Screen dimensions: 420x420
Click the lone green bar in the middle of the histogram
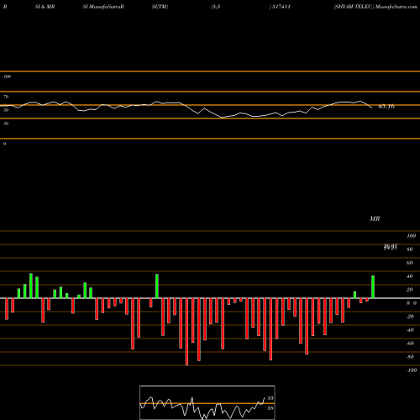pyautogui.click(x=157, y=286)
